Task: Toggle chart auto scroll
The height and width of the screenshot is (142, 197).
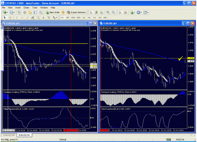Action: (120, 12)
